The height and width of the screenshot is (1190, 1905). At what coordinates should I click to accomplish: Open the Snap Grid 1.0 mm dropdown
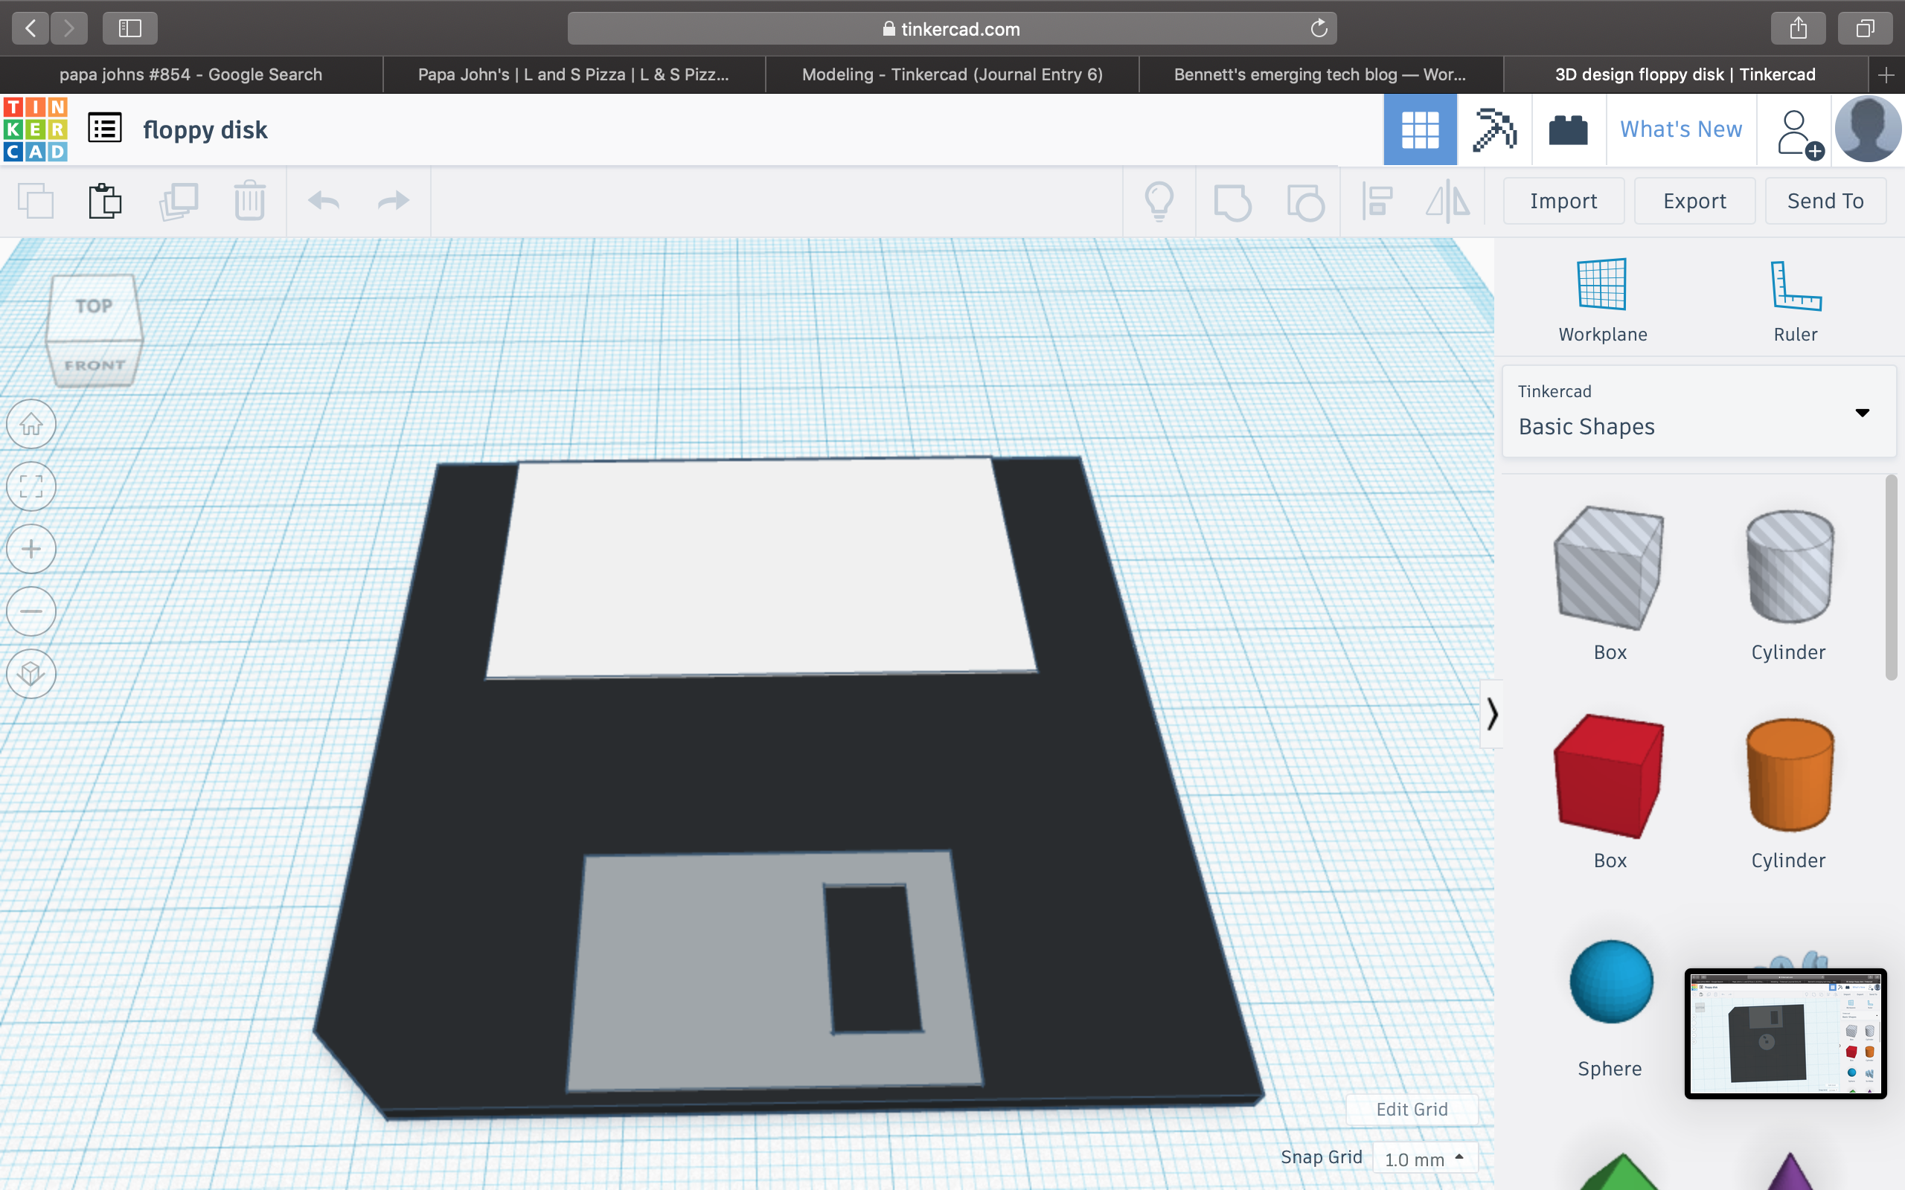pyautogui.click(x=1424, y=1159)
